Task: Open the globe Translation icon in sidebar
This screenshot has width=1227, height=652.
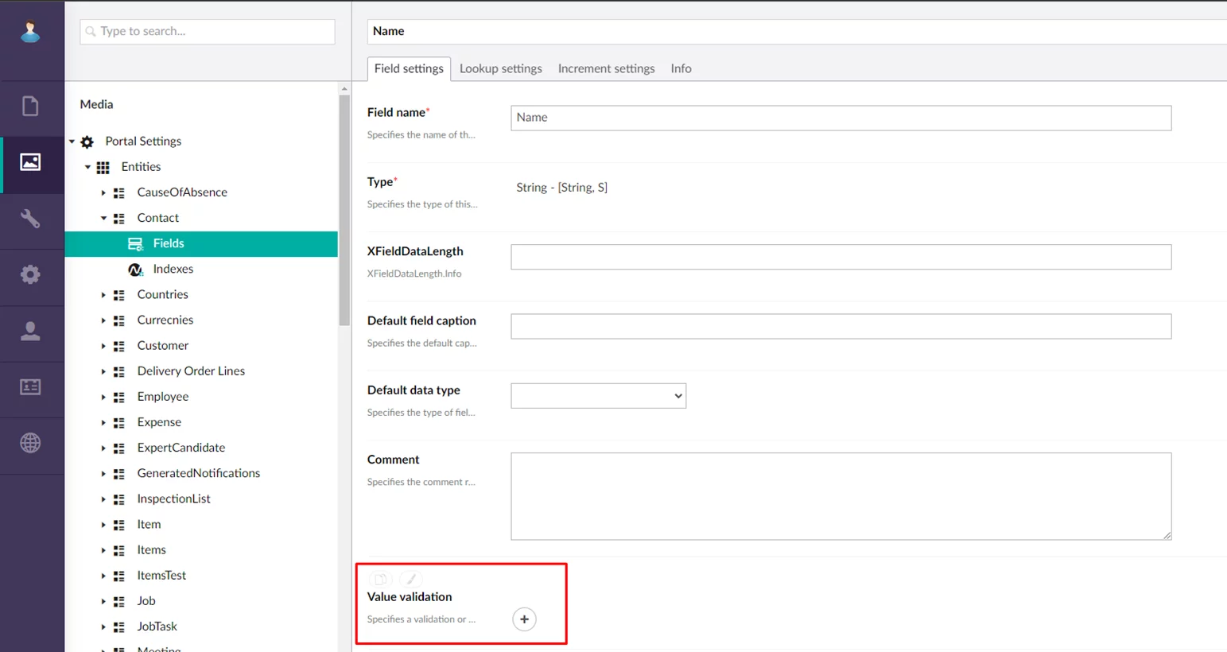Action: point(30,443)
